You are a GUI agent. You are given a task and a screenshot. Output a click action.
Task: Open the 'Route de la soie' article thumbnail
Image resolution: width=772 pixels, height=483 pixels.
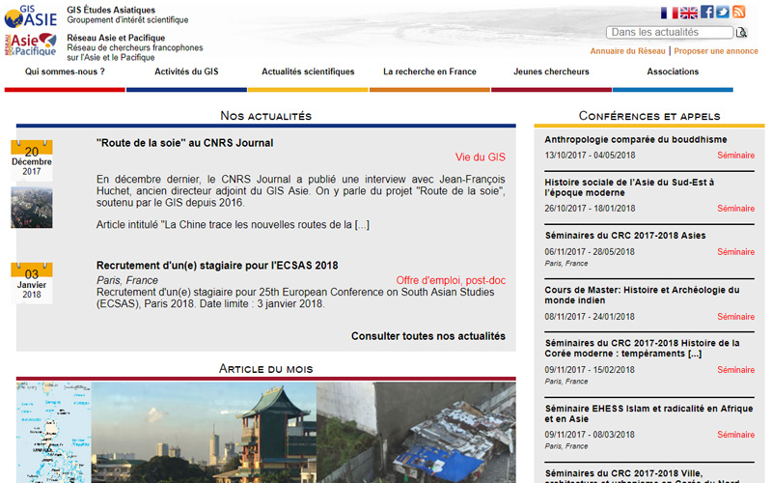point(31,207)
